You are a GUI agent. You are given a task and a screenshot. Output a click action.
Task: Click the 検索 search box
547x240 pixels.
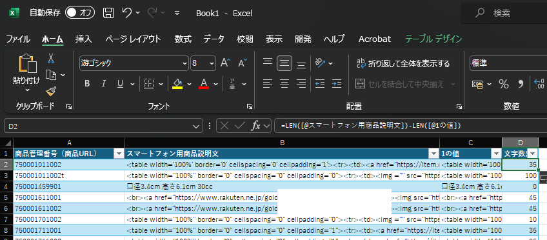pyautogui.click(x=504, y=14)
